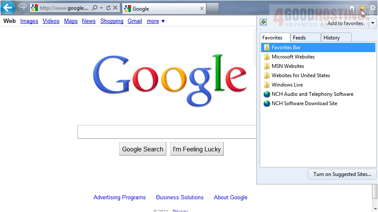The height and width of the screenshot is (212, 378).
Task: Click inside the Google search box
Action: click(167, 132)
